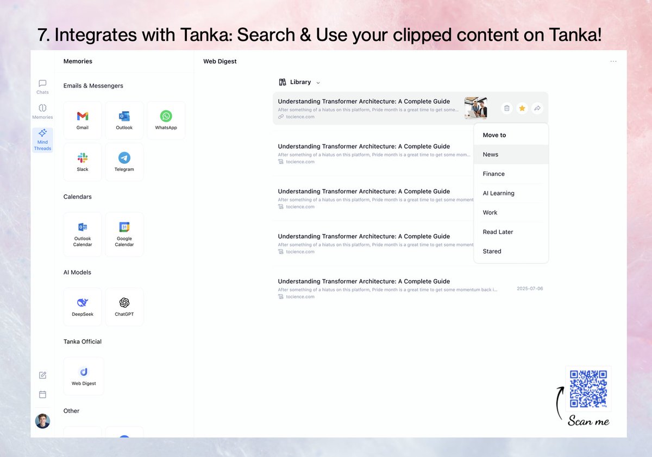Click the Calendars section heading

pos(78,196)
